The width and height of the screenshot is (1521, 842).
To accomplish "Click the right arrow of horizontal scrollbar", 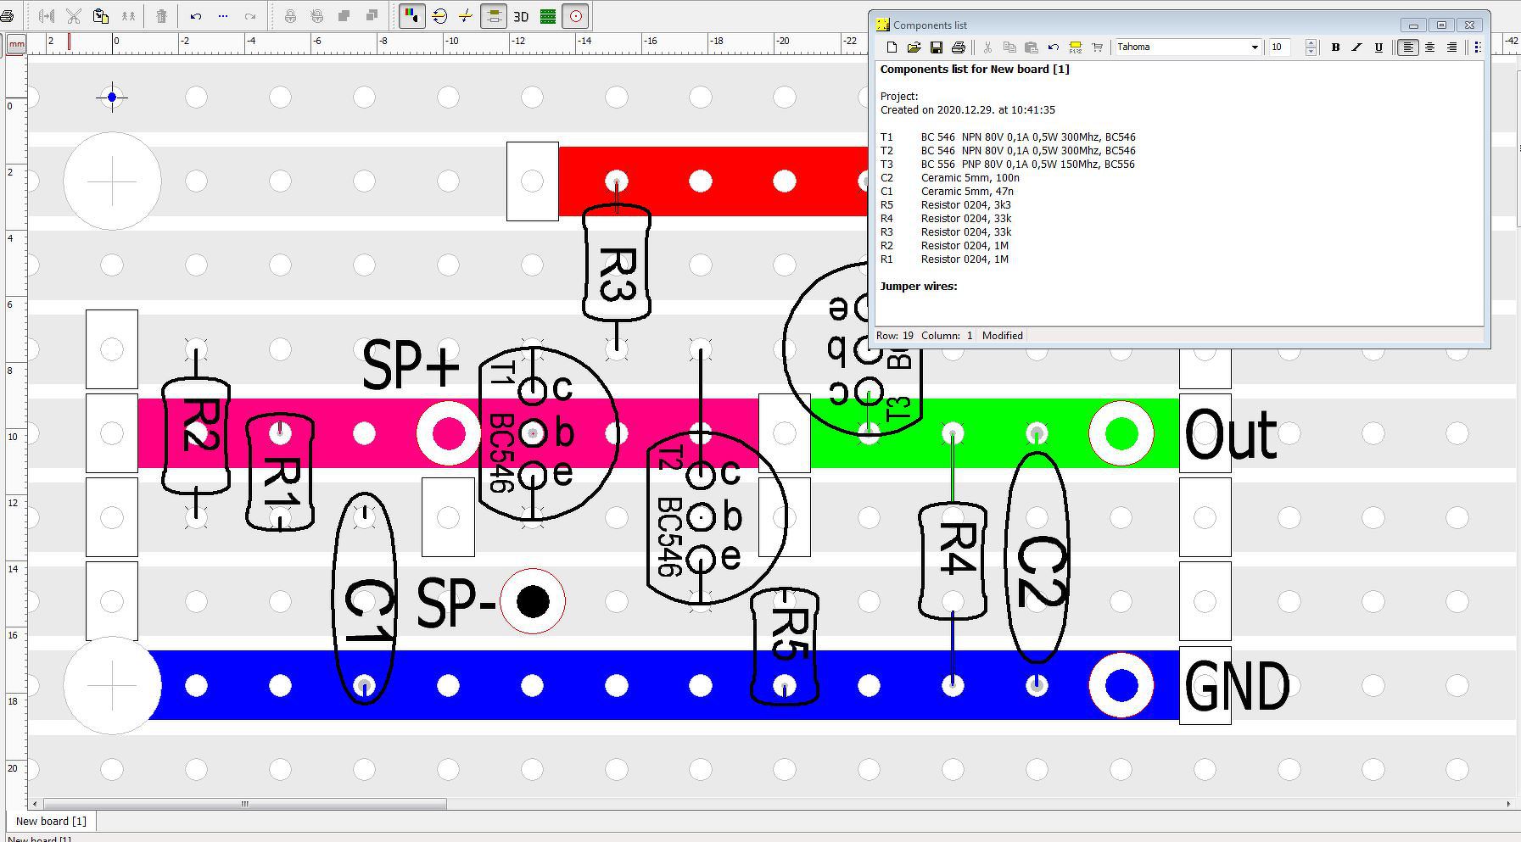I will tap(1508, 804).
